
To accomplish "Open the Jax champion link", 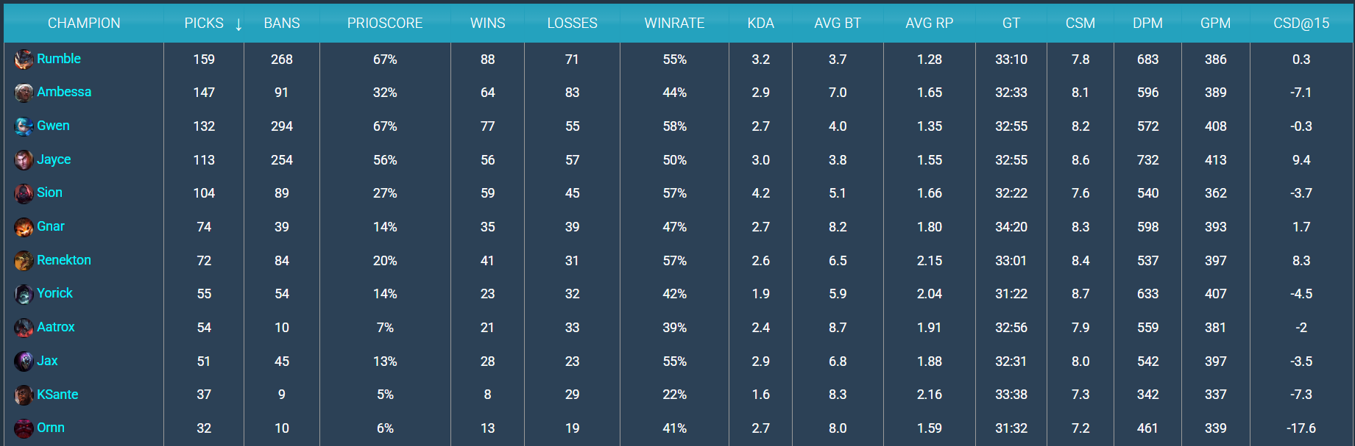I will (47, 361).
